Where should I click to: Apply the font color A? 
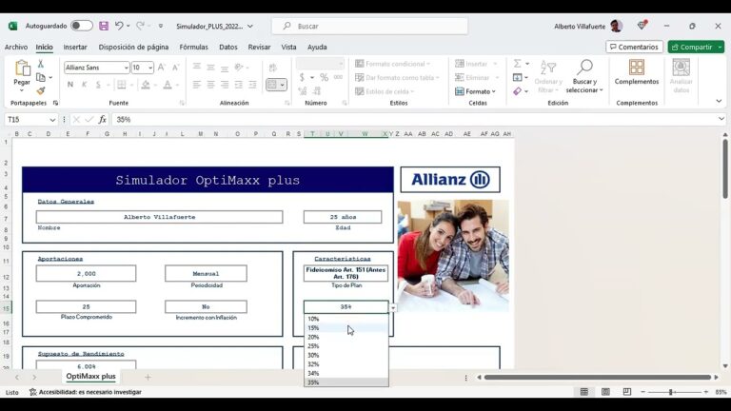pyautogui.click(x=168, y=85)
